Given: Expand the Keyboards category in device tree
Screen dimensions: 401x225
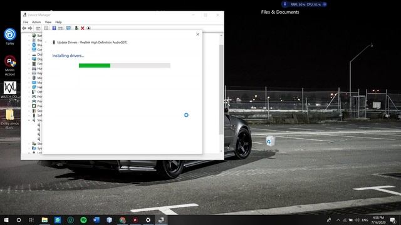Looking at the screenshot, I should click(29, 73).
